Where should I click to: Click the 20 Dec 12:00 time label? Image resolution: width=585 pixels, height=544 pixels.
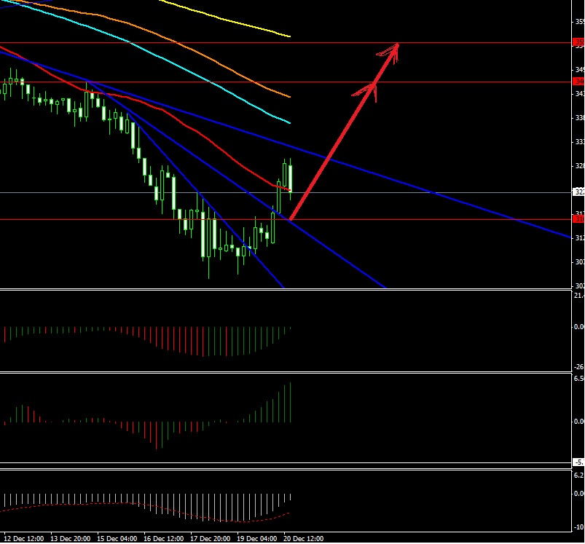(x=303, y=539)
